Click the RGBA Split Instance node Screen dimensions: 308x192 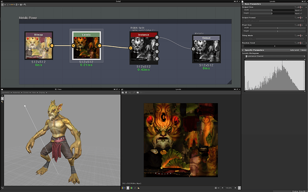[x=143, y=48]
